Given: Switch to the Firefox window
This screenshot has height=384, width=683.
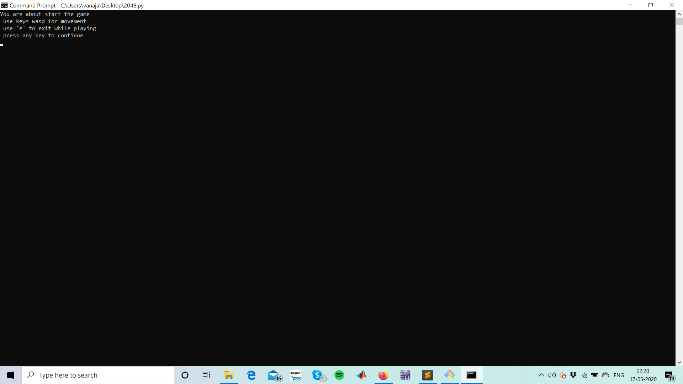Looking at the screenshot, I should pos(383,375).
